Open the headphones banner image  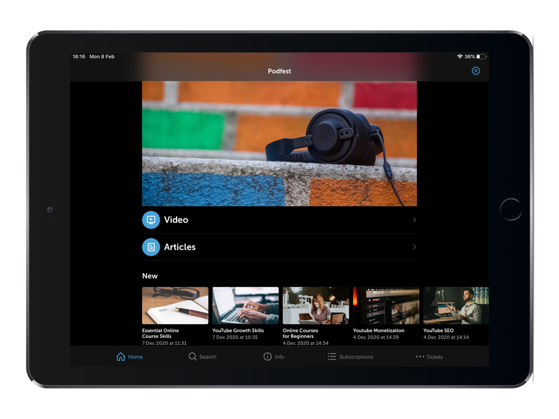tap(279, 144)
